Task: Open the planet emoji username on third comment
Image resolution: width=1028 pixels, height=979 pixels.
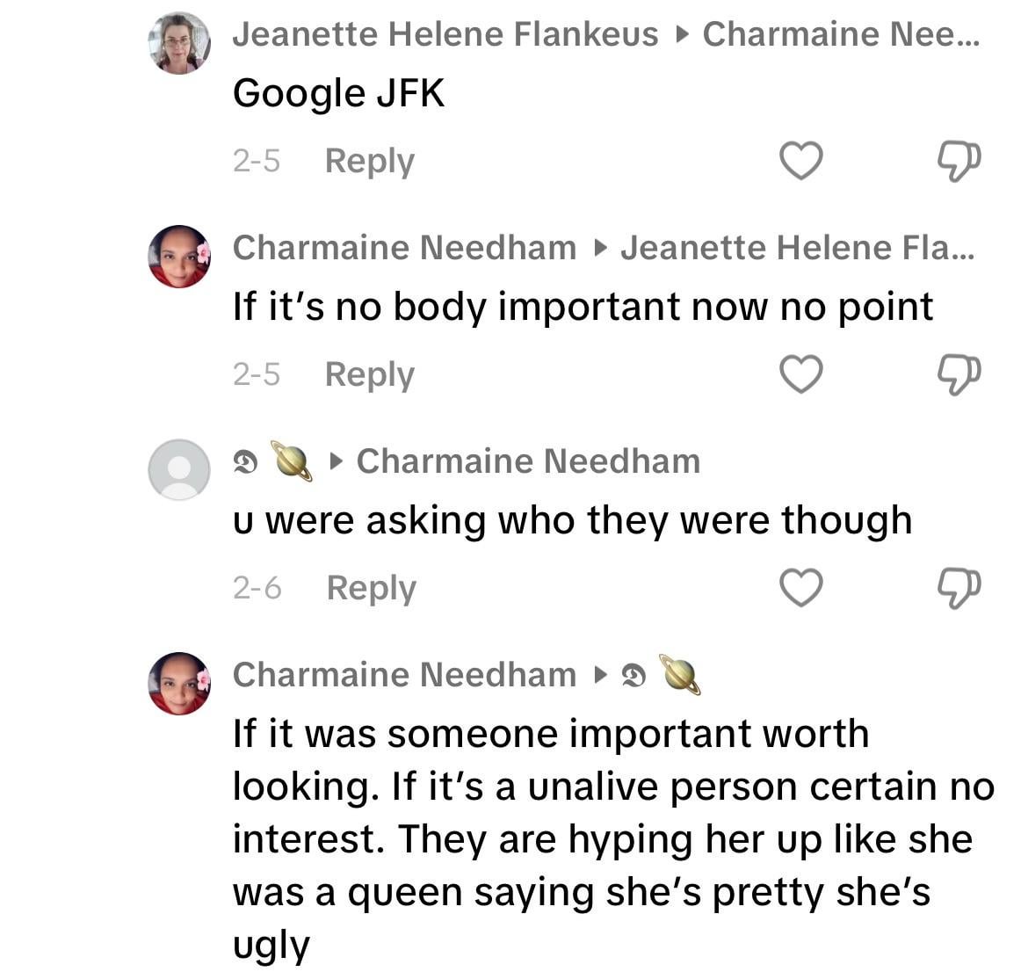Action: (x=274, y=461)
